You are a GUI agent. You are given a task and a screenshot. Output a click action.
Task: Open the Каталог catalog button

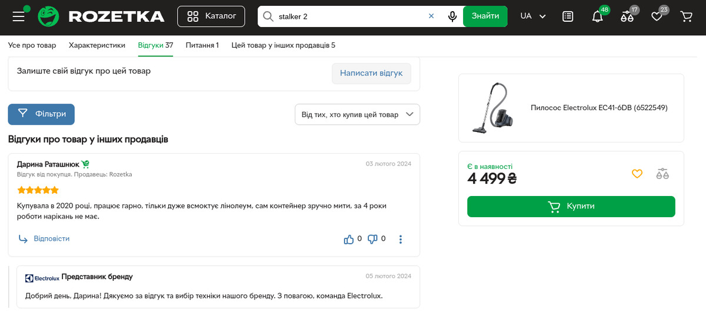click(211, 16)
